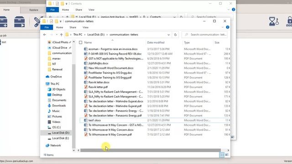
Task: Sort by the Size column header
Action: click(217, 42)
